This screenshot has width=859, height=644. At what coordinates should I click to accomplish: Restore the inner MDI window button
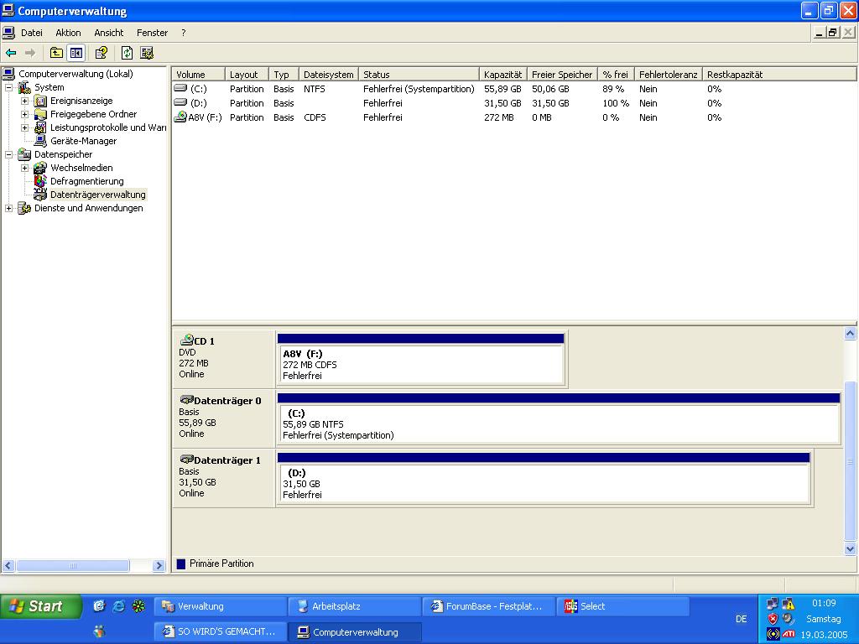point(833,33)
